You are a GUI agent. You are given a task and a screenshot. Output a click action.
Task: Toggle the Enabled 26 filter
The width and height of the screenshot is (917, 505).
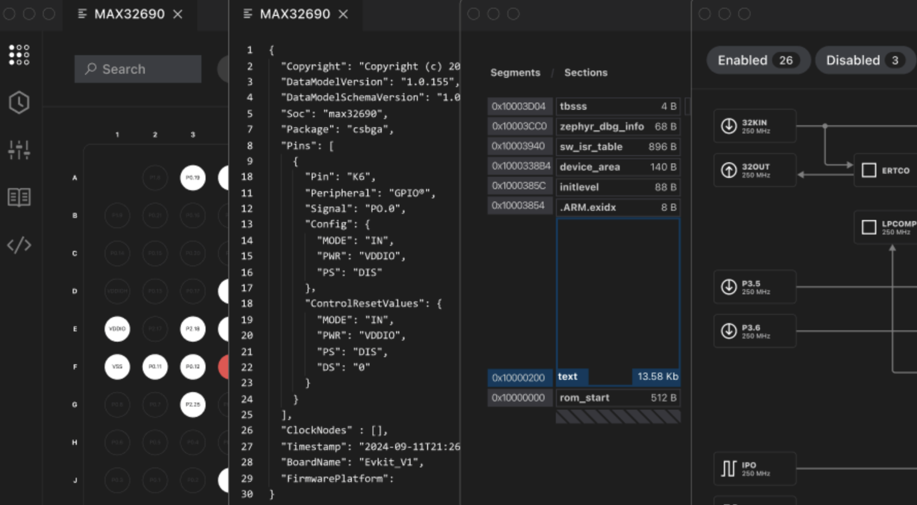pos(758,60)
